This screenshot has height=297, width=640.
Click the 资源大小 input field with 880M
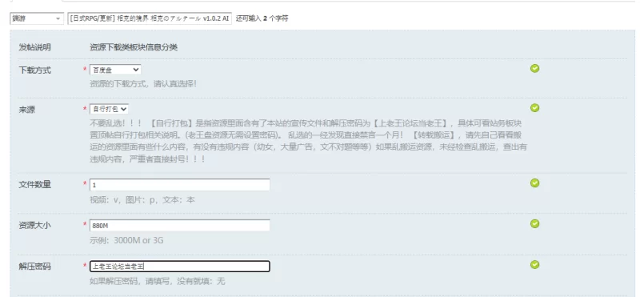pyautogui.click(x=179, y=226)
